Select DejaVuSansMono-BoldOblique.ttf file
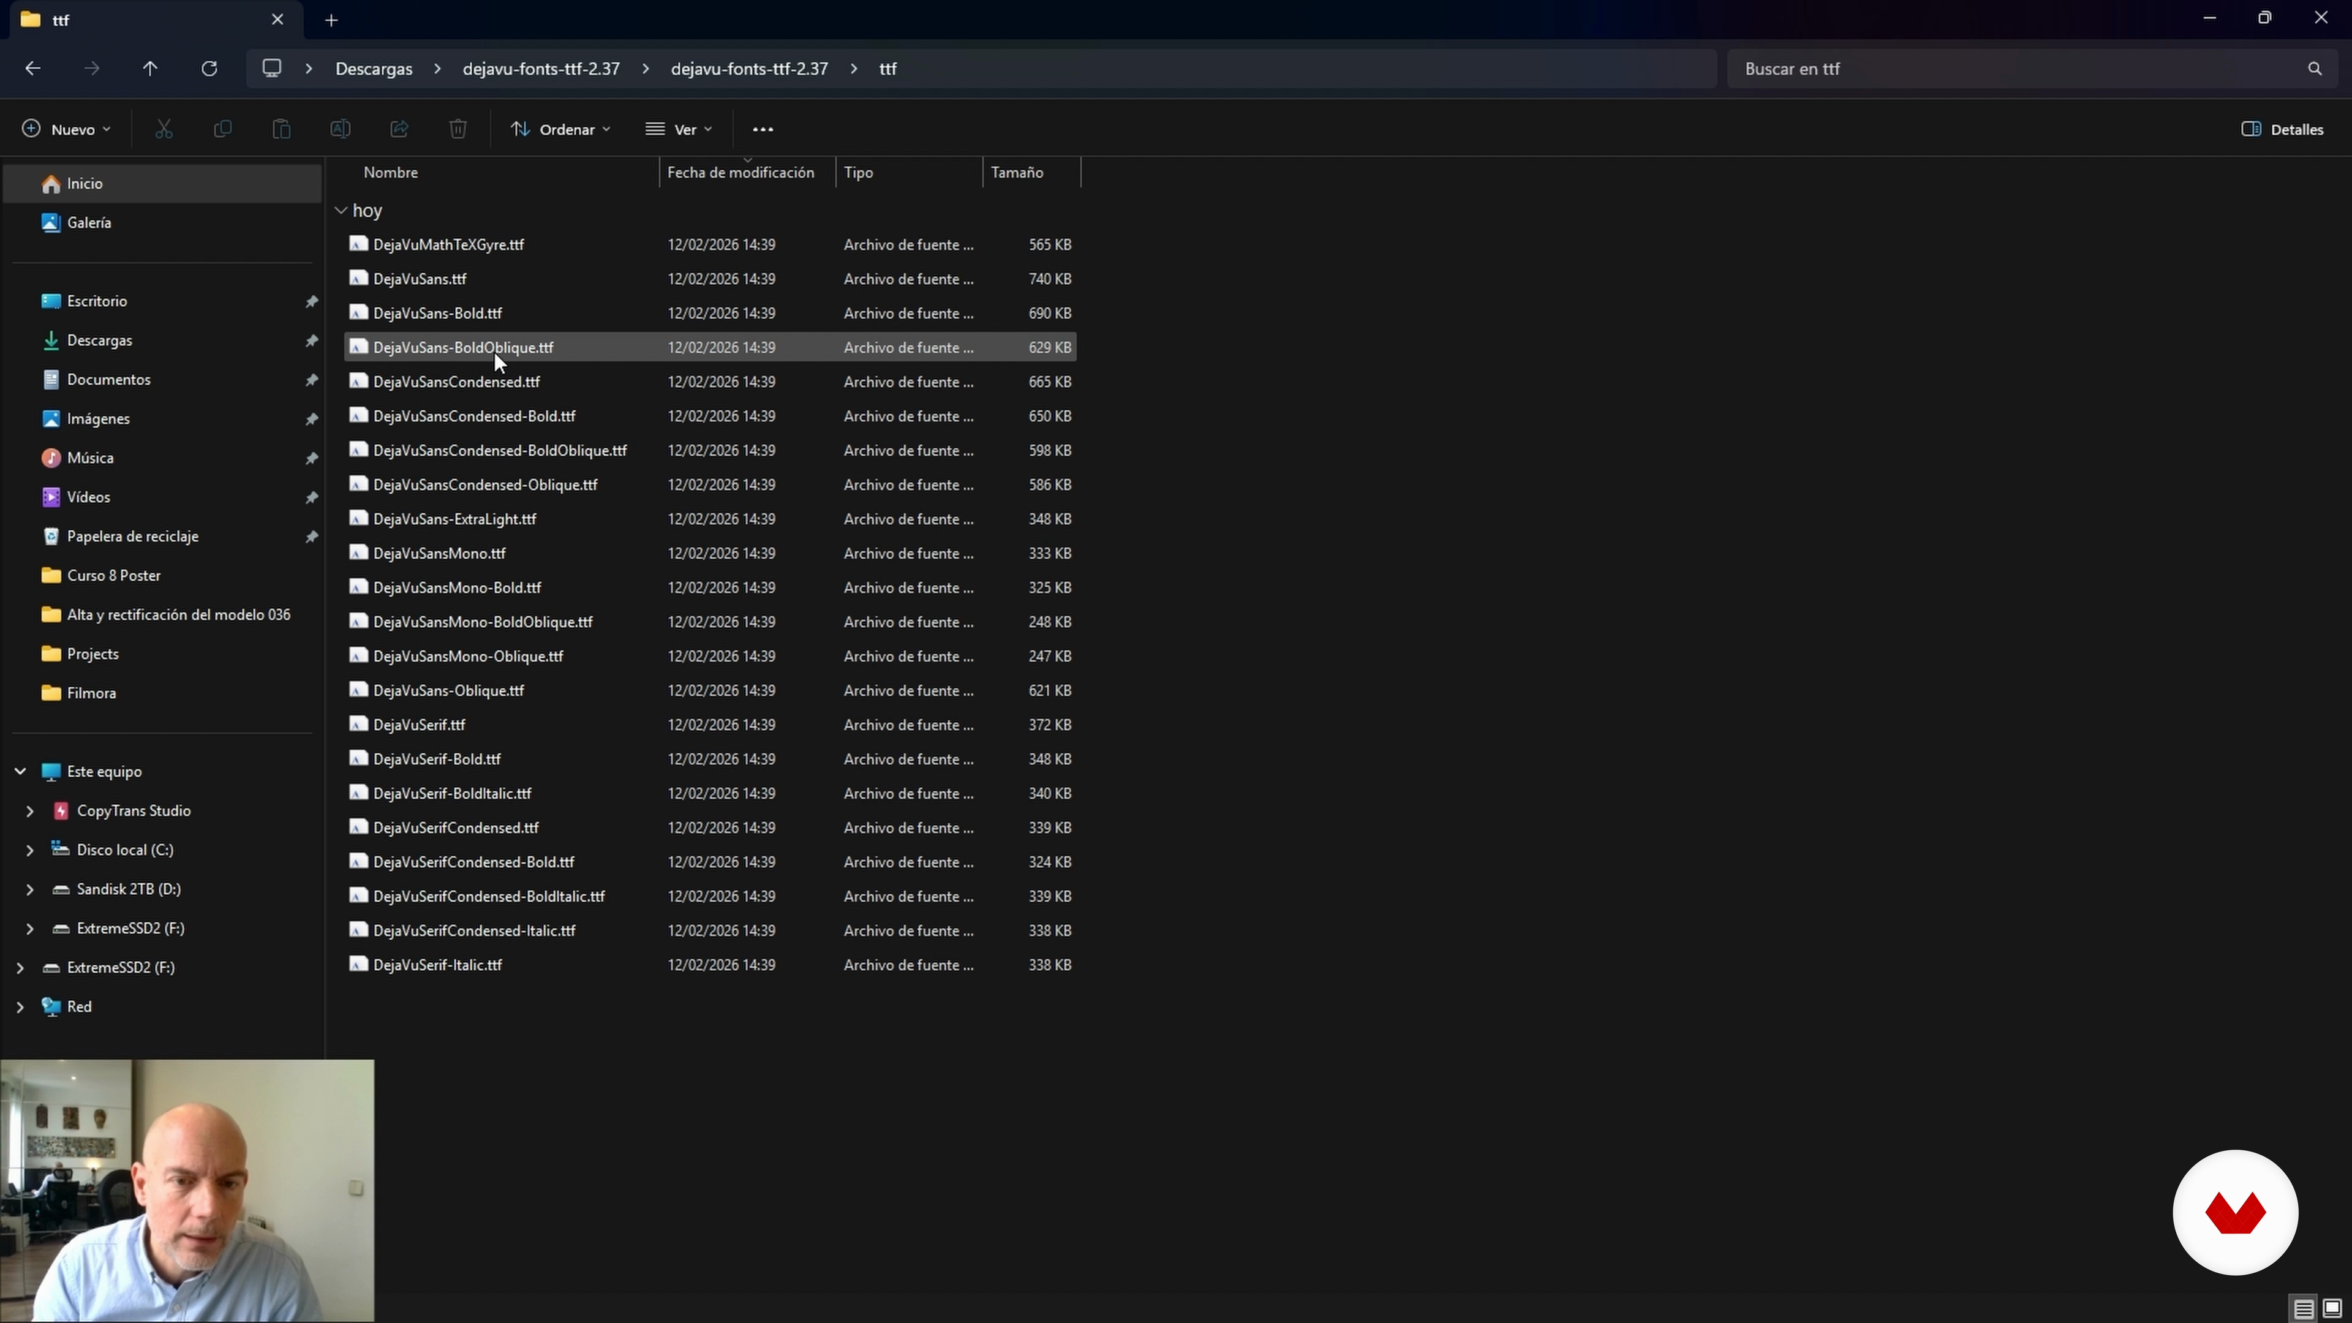Viewport: 2352px width, 1323px height. pyautogui.click(x=710, y=622)
